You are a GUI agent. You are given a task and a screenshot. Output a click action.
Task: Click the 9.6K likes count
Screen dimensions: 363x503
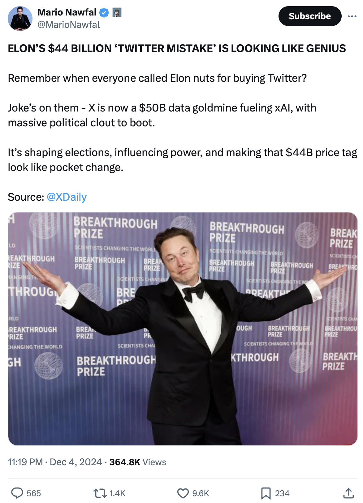coord(201,493)
